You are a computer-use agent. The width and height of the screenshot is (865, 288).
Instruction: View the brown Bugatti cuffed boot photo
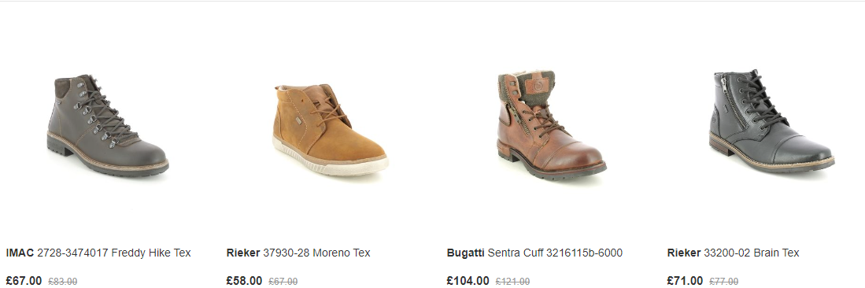click(x=551, y=126)
